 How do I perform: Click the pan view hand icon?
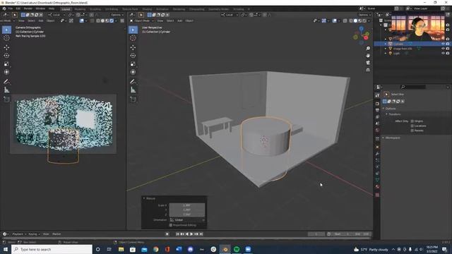click(x=368, y=56)
